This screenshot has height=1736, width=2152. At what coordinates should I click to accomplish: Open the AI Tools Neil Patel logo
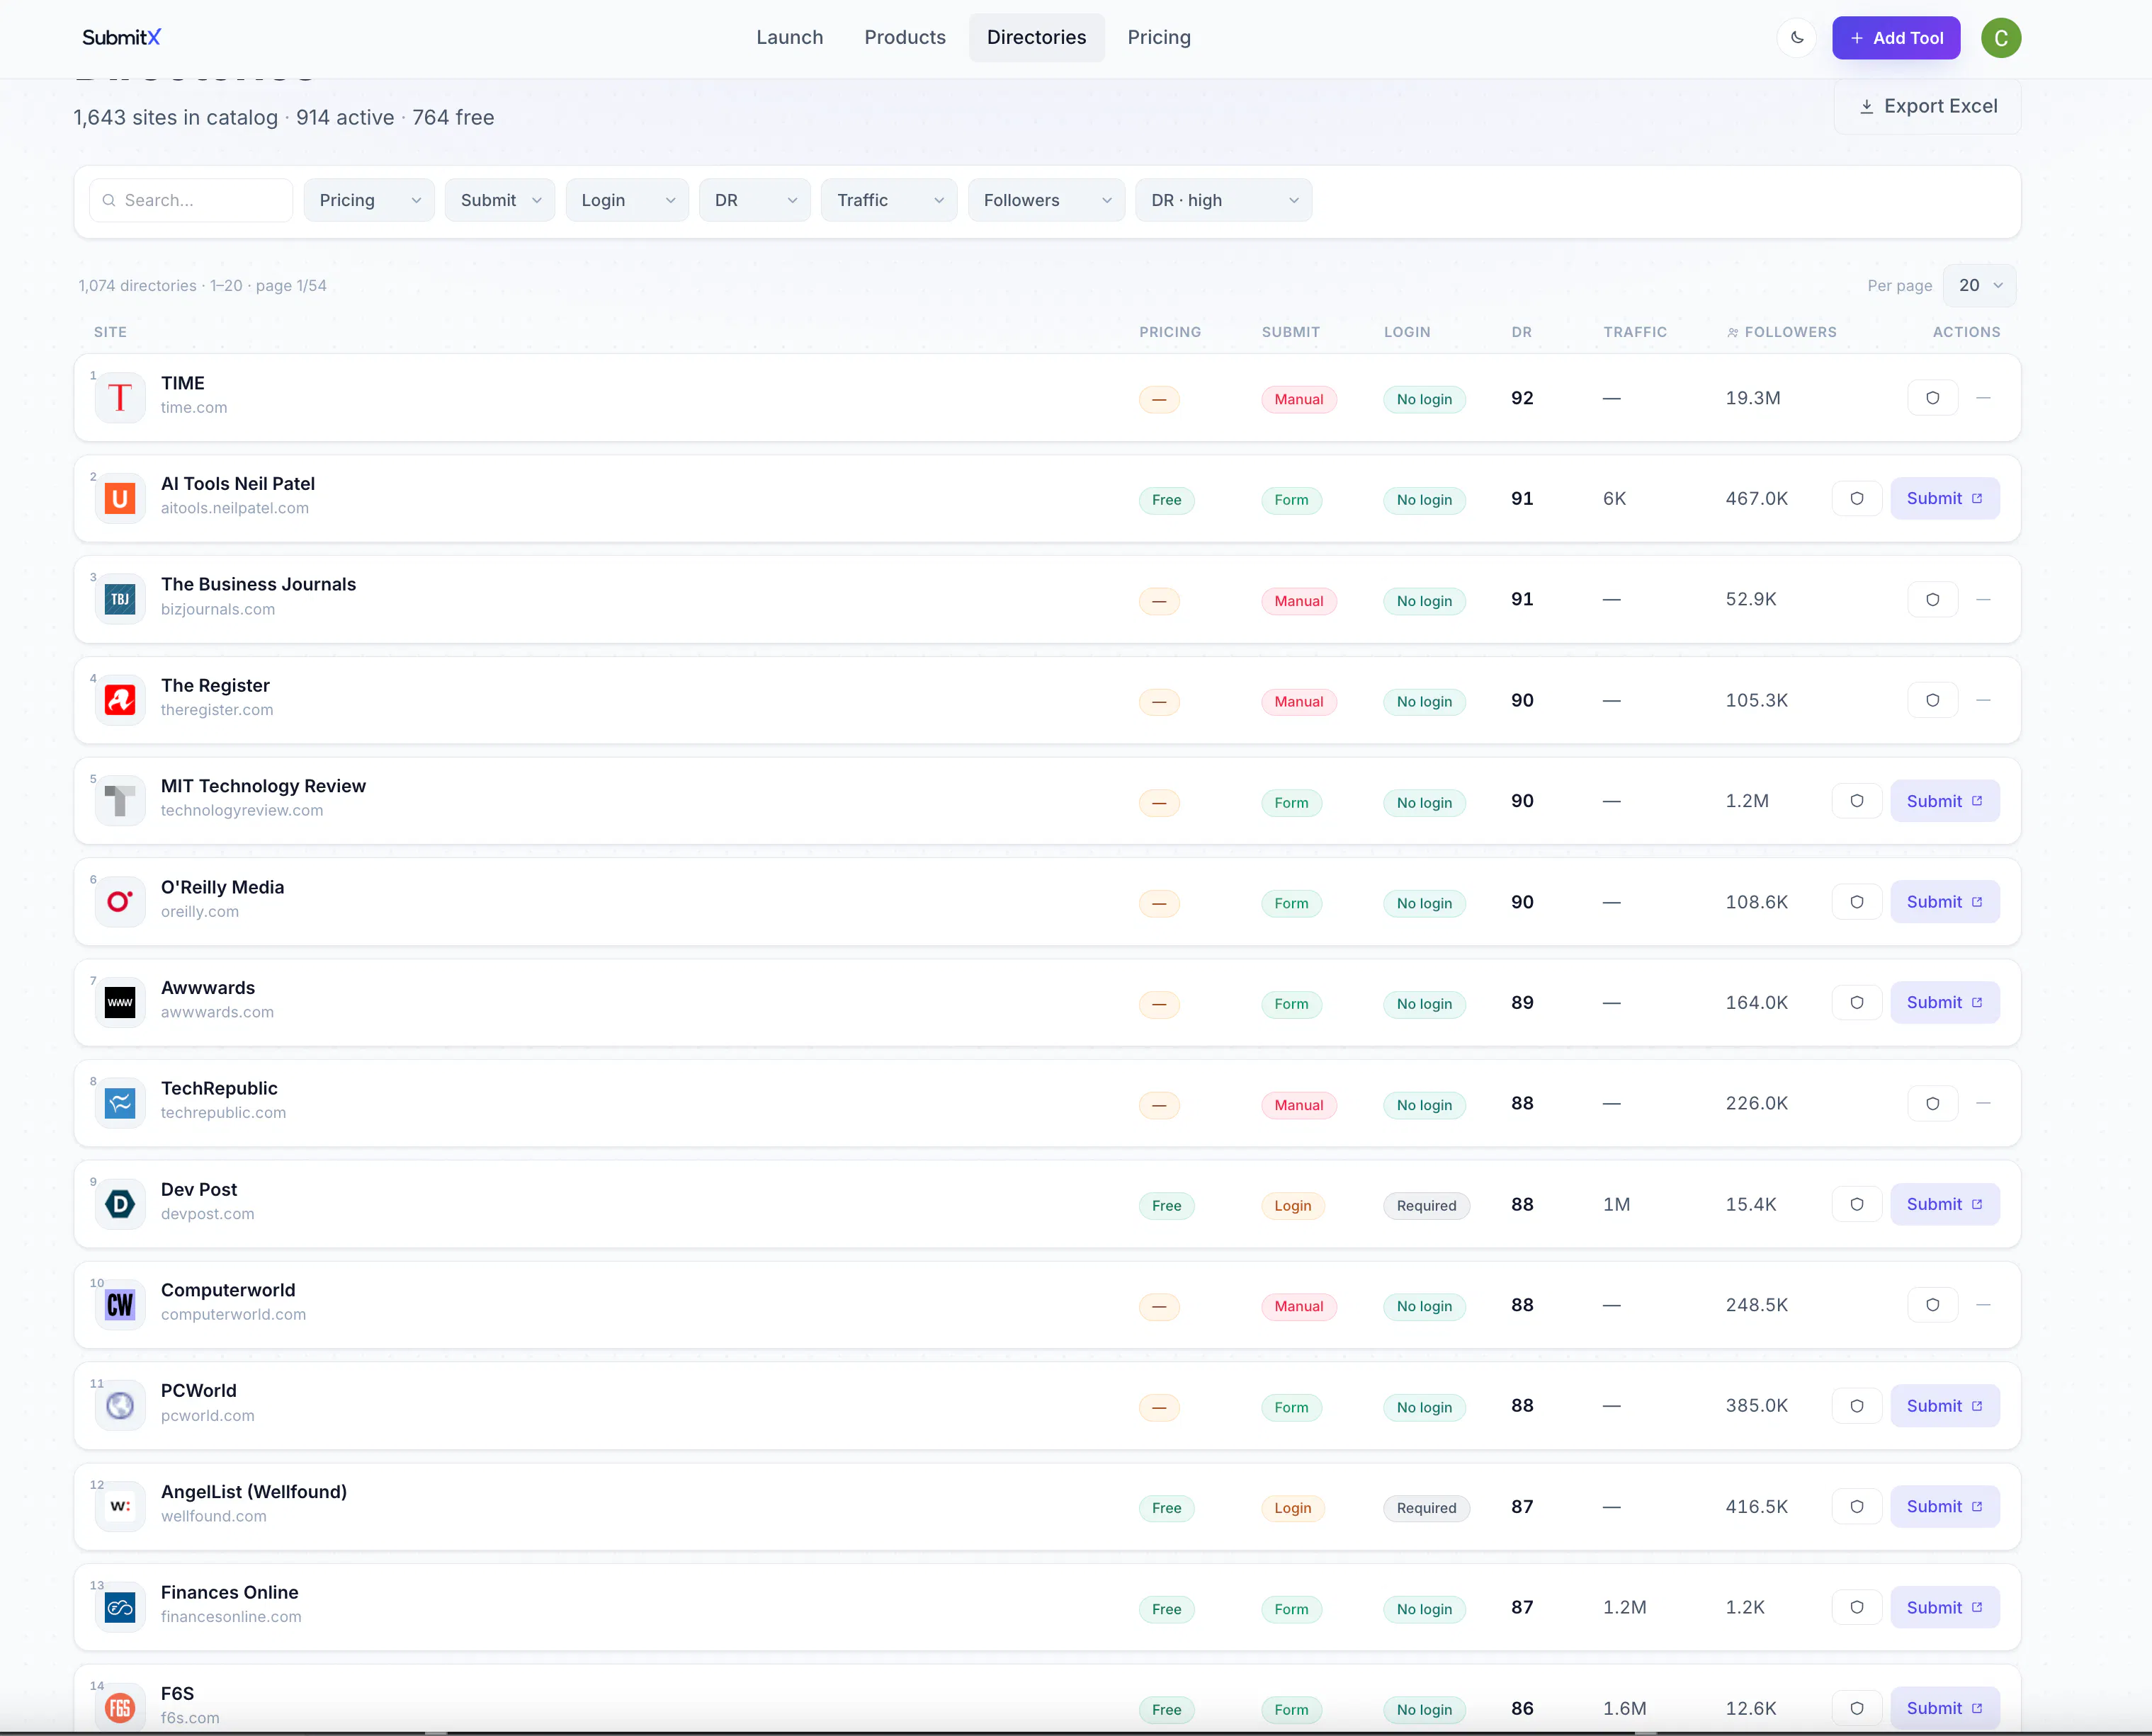[120, 498]
